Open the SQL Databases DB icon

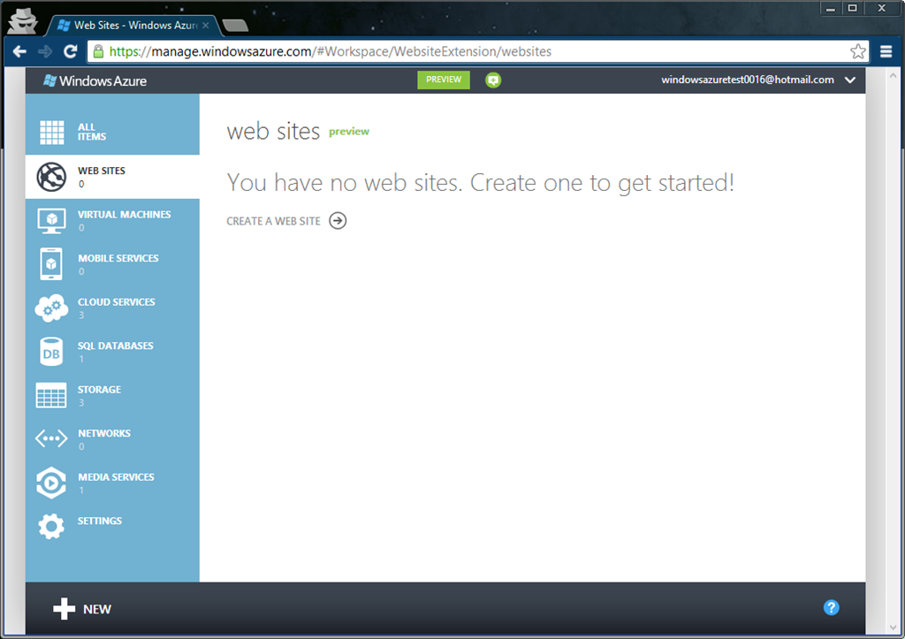point(51,352)
